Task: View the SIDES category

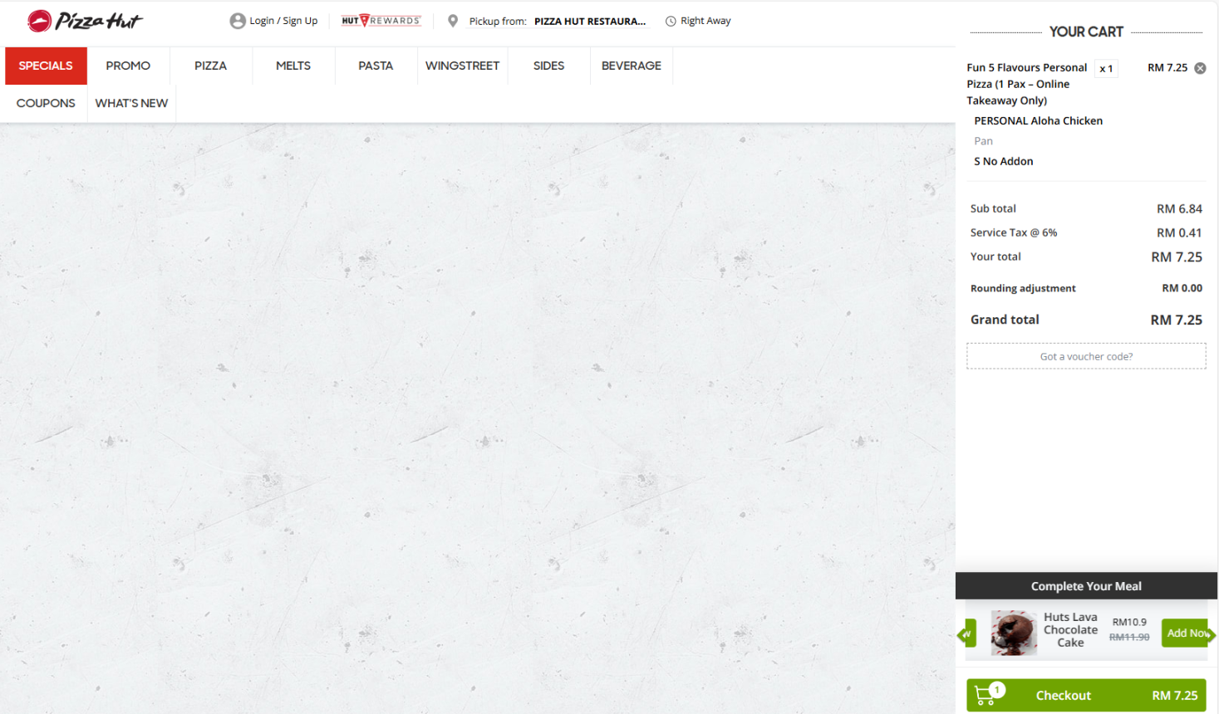Action: 548,66
